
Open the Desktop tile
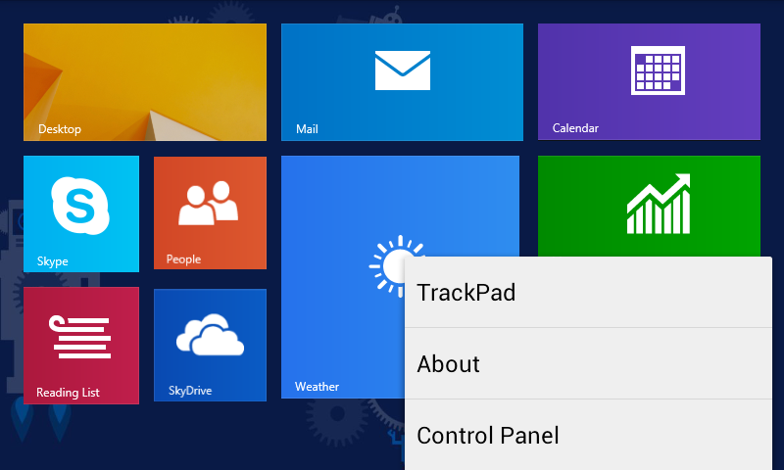point(145,82)
